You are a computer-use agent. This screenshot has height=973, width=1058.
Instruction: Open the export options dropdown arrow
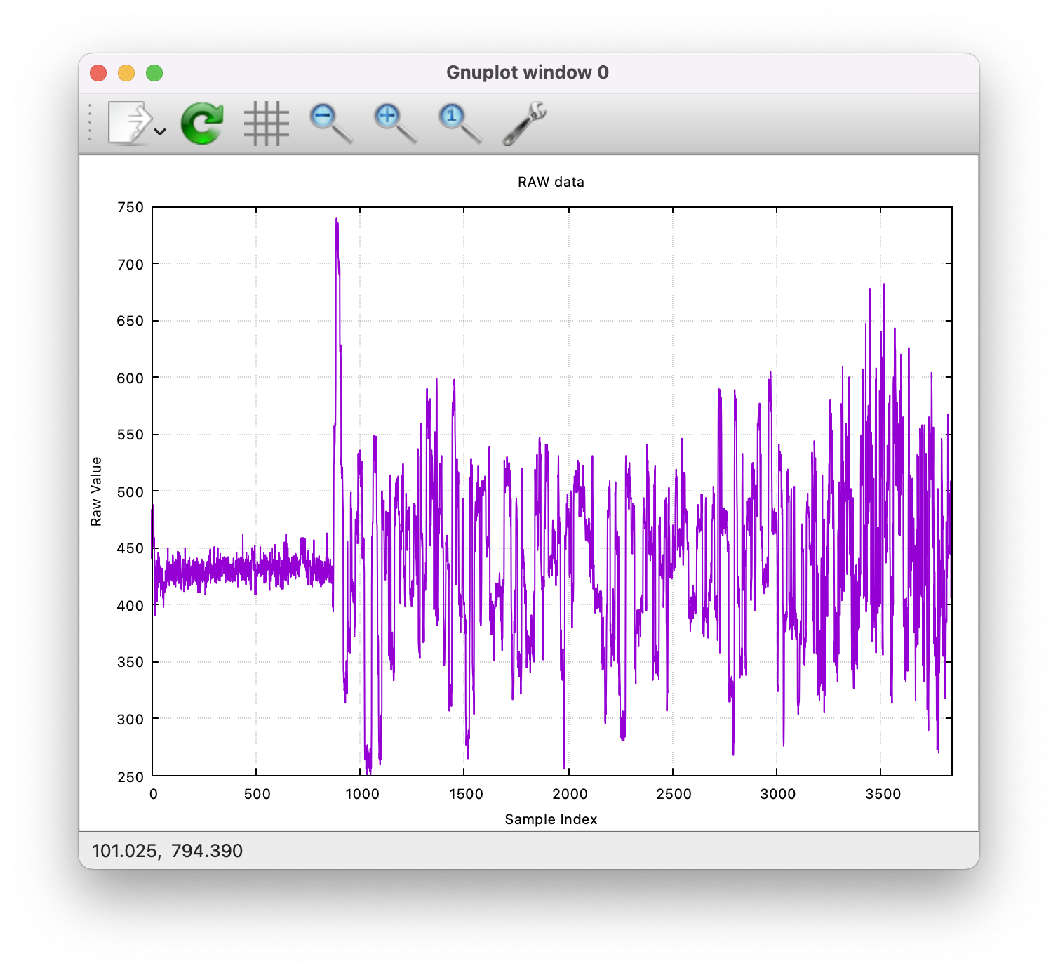point(159,132)
